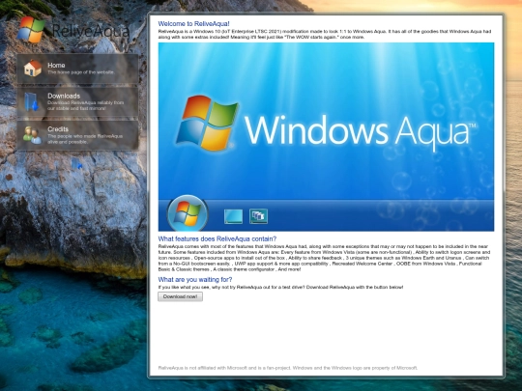Click the Download now! button
The width and height of the screenshot is (522, 391).
coord(180,296)
